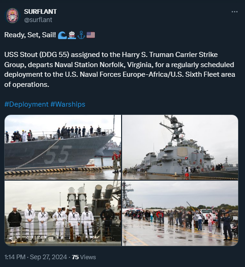245x267 pixels.
Task: Open the photo of the crowd on the wet pier
Action: tap(180, 213)
